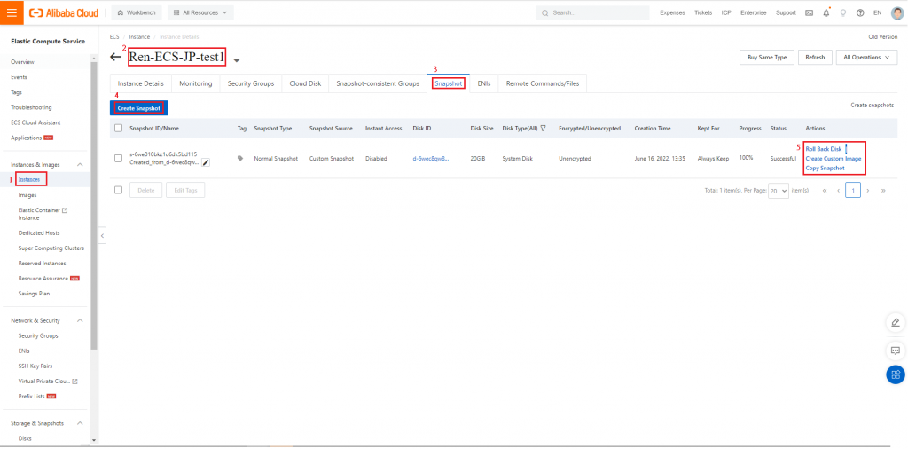Click Old Version link

[883, 36]
